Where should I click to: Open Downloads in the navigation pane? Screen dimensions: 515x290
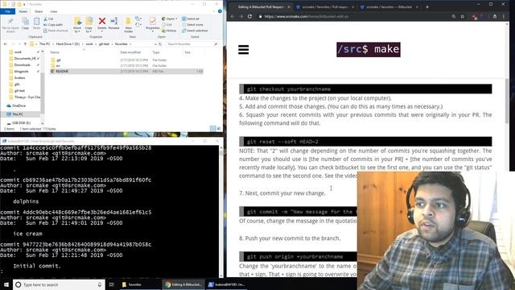23,64
